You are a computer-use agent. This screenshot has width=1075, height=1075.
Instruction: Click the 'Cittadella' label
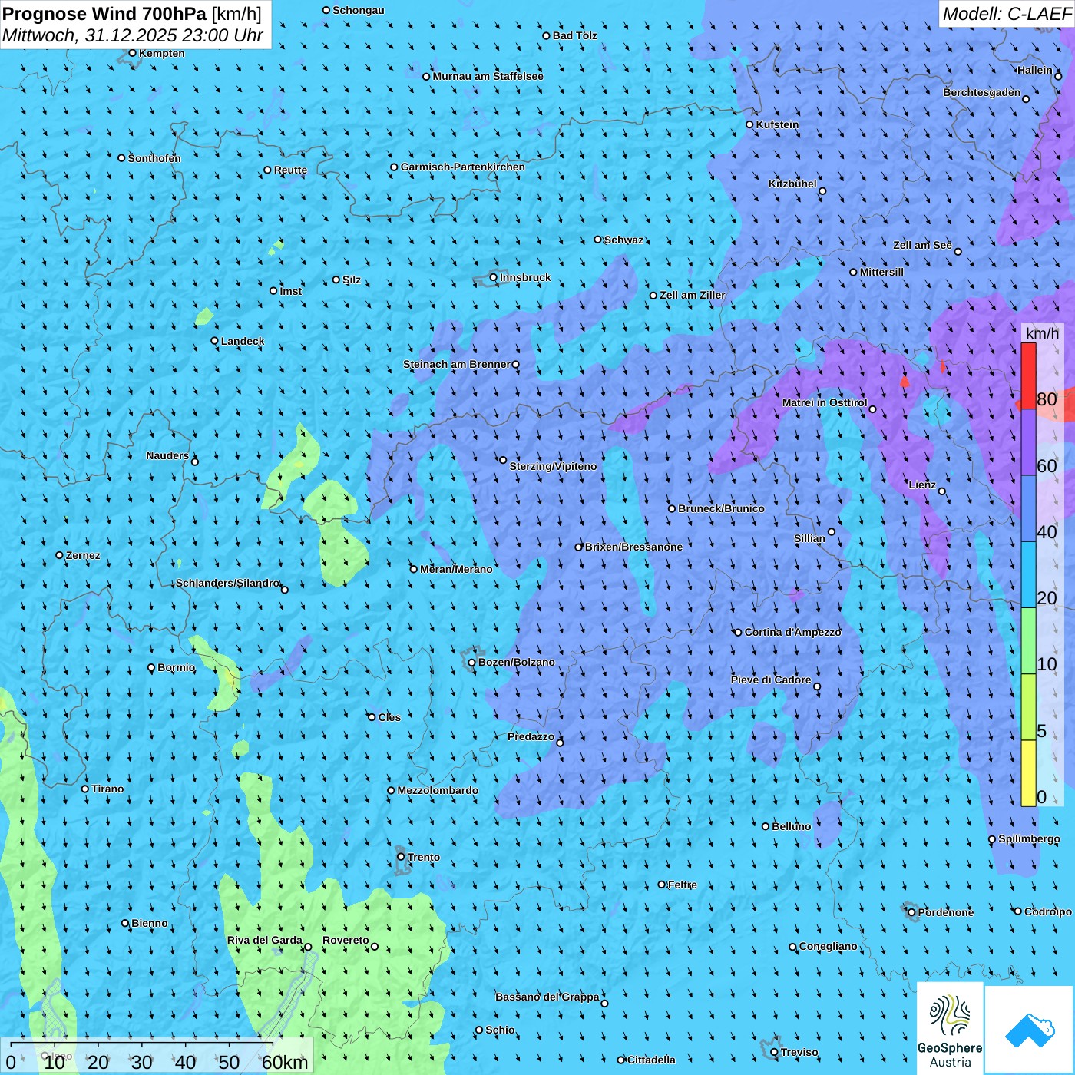(x=651, y=1060)
